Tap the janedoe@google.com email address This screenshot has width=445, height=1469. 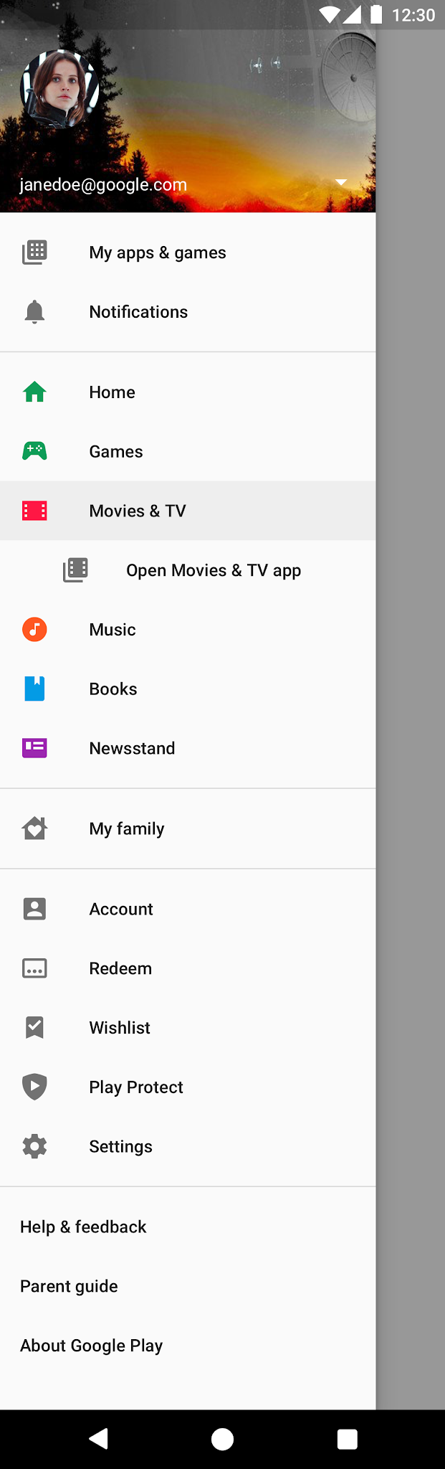(x=103, y=184)
